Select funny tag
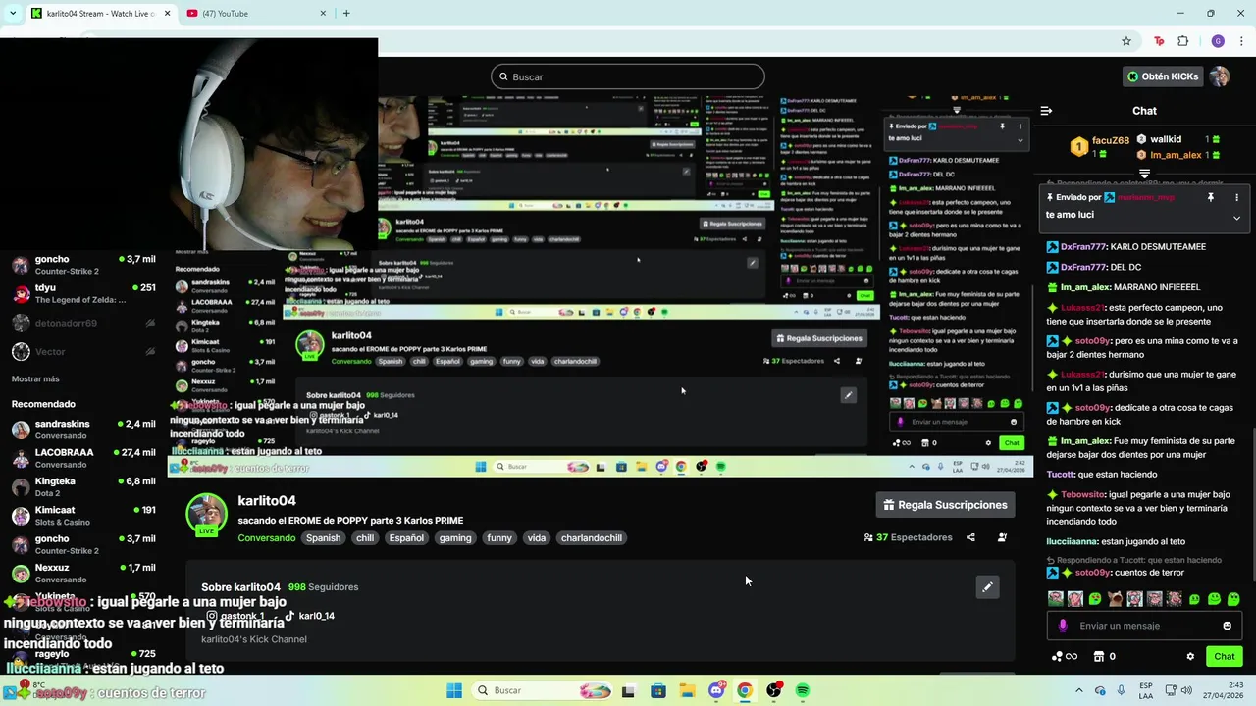Viewport: 1256px width, 706px height. 499,538
